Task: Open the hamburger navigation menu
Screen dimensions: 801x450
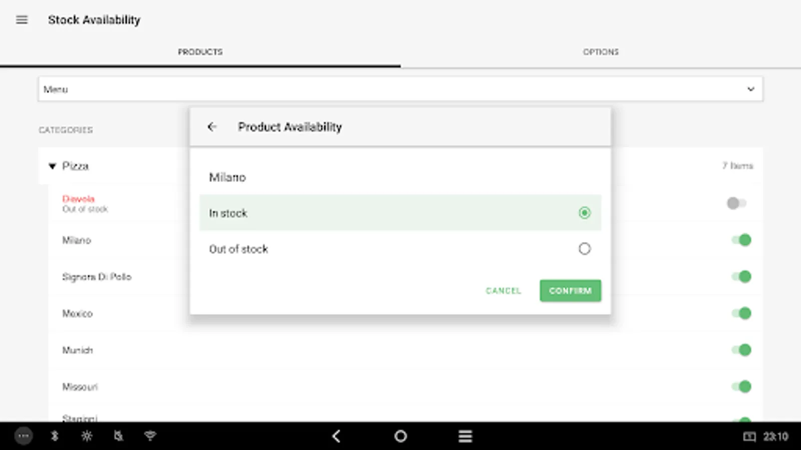Action: [x=22, y=20]
